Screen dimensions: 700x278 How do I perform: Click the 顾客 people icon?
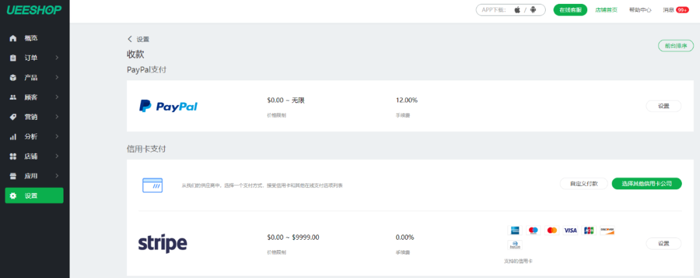coord(13,97)
